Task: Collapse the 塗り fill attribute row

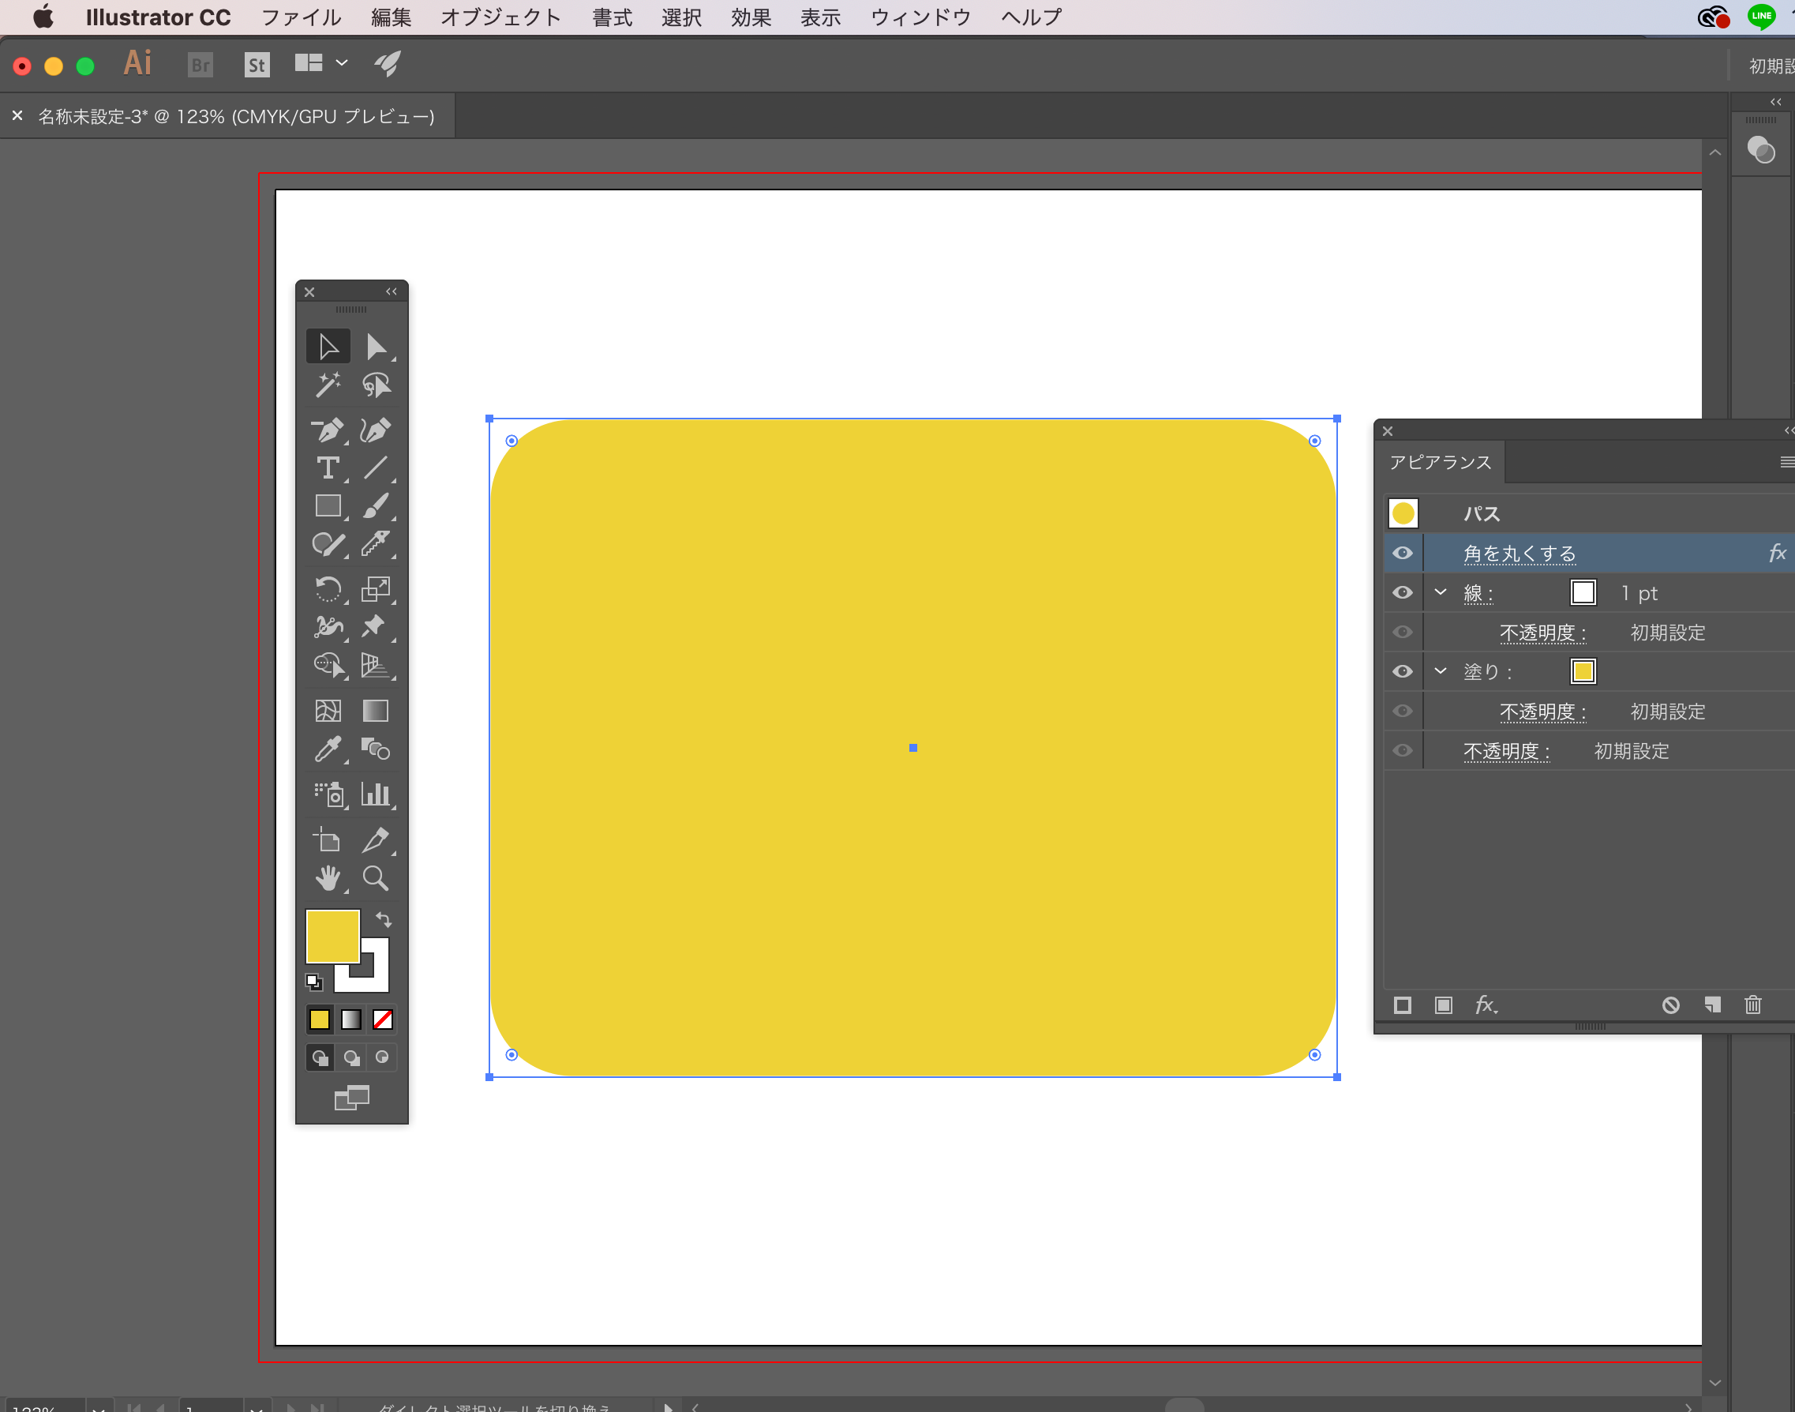Action: 1441,671
